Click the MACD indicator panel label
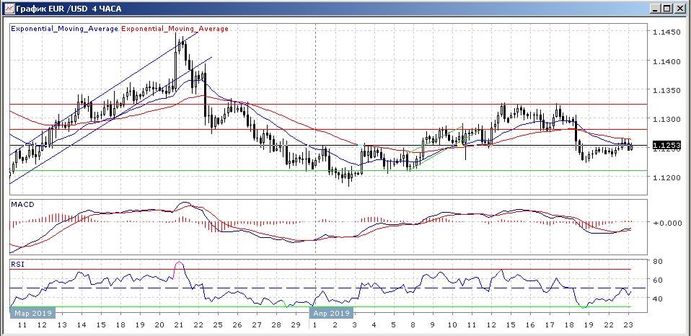The image size is (691, 336). 23,205
